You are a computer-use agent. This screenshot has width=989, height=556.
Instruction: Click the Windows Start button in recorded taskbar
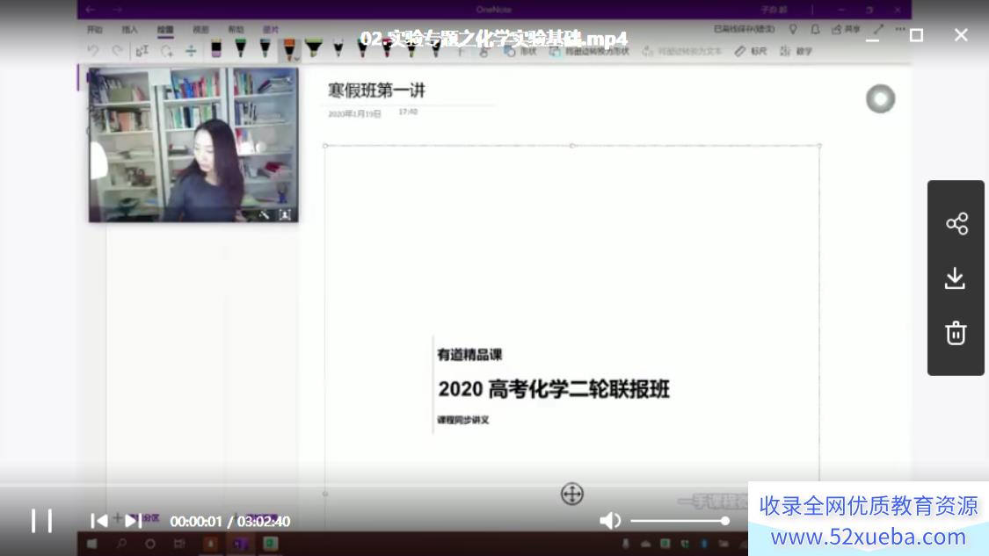[x=92, y=544]
